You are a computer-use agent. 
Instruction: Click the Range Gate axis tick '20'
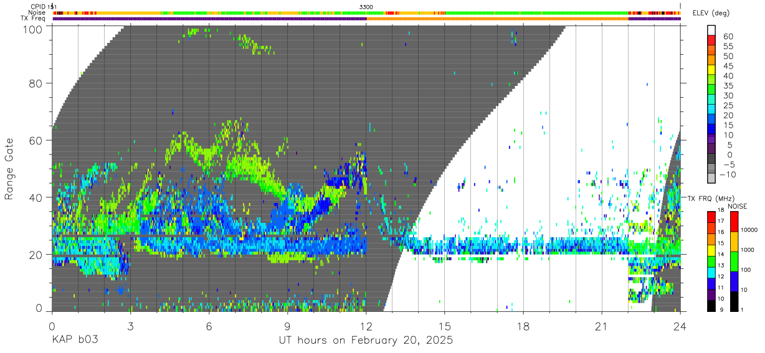[x=35, y=255]
